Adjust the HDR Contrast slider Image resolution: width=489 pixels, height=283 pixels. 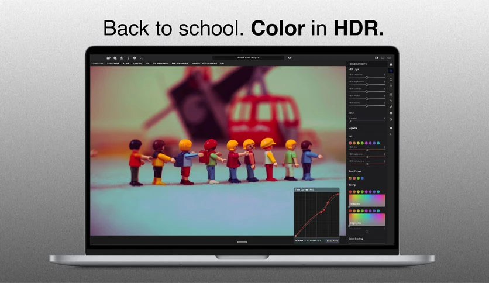367,92
